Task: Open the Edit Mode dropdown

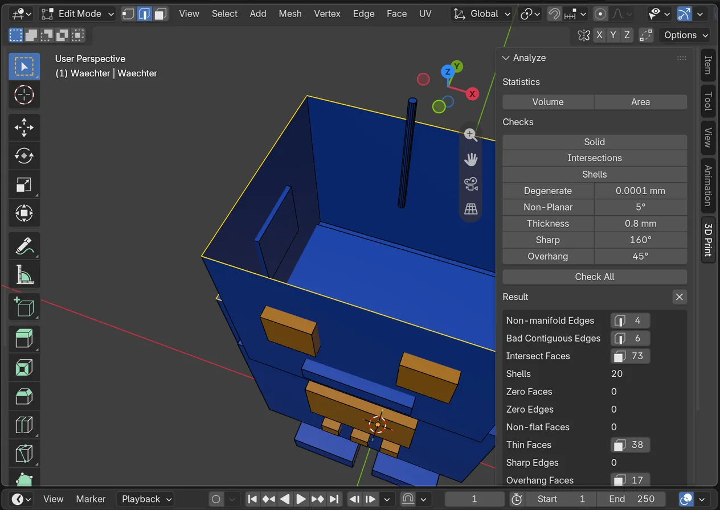Action: coord(77,14)
